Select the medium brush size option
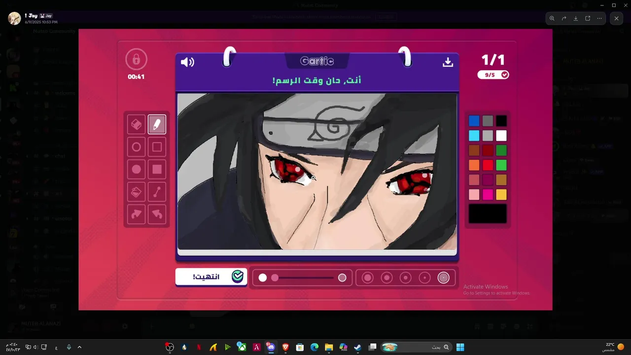The height and width of the screenshot is (355, 631). tap(405, 278)
